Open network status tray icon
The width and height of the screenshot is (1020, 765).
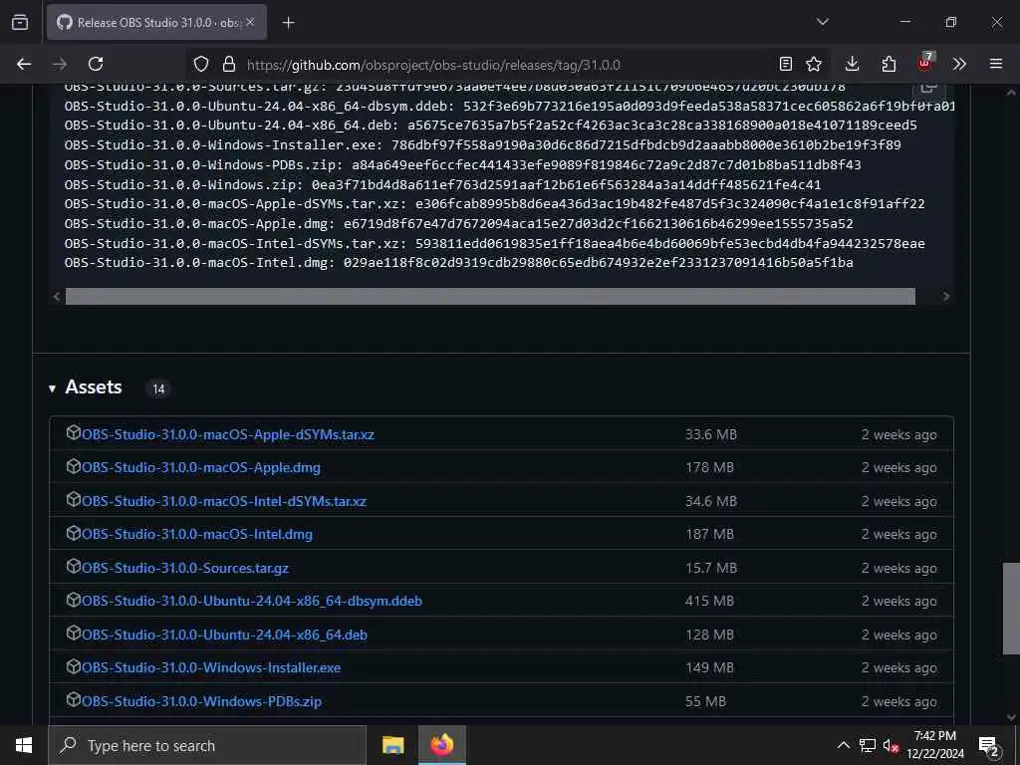click(x=868, y=745)
